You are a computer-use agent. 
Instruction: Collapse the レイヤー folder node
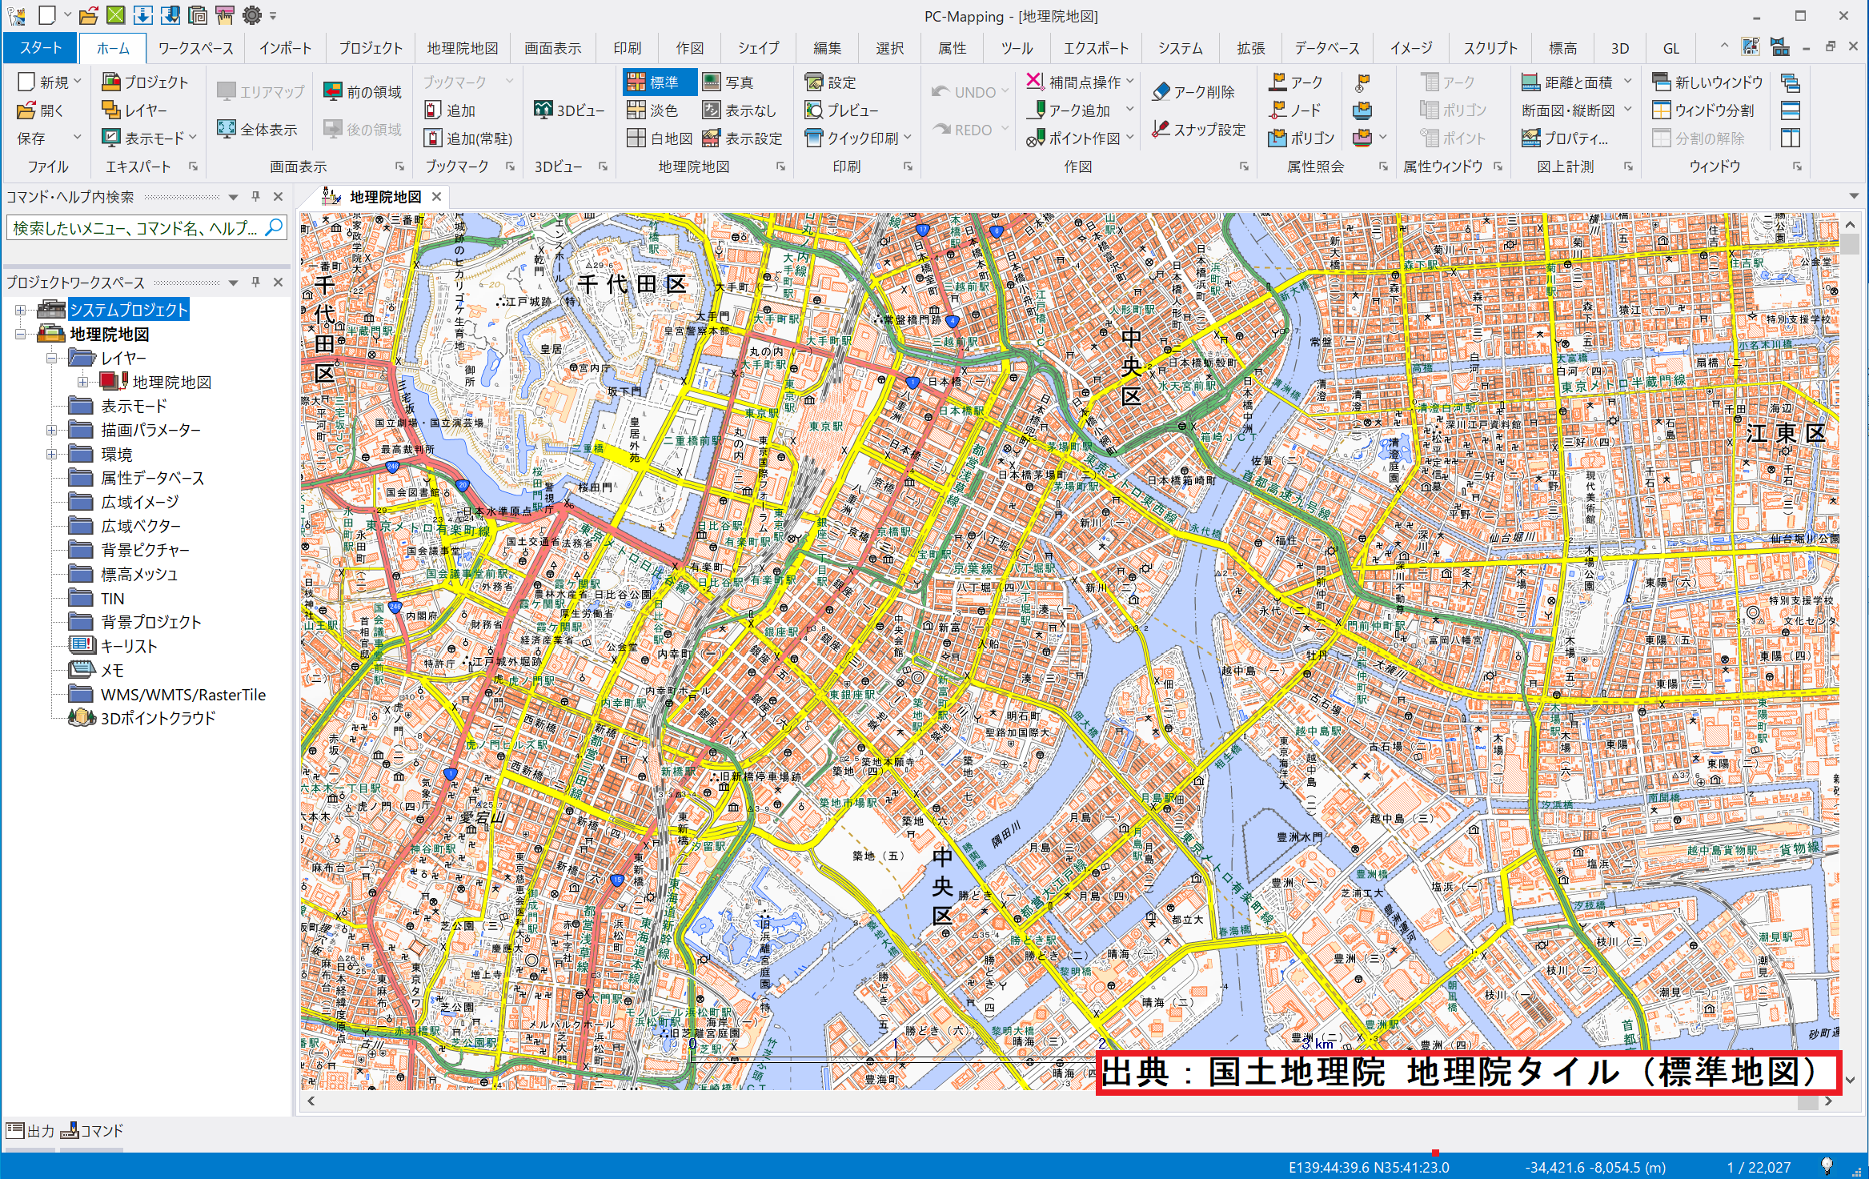(51, 358)
